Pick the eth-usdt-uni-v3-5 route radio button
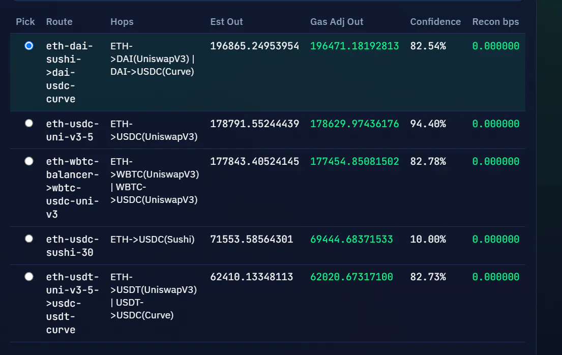Screen dimensions: 562x355 coord(29,277)
